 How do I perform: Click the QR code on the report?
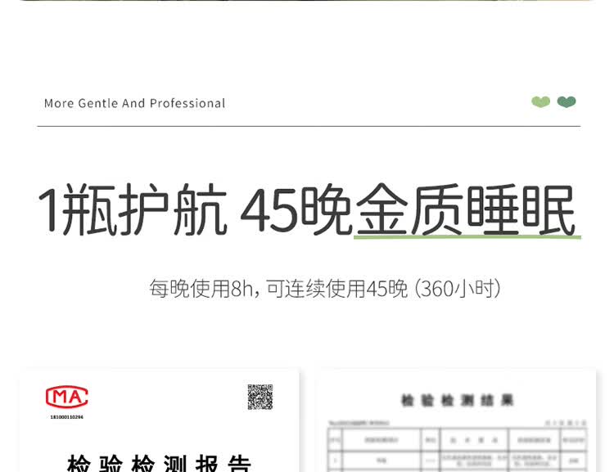pyautogui.click(x=260, y=397)
